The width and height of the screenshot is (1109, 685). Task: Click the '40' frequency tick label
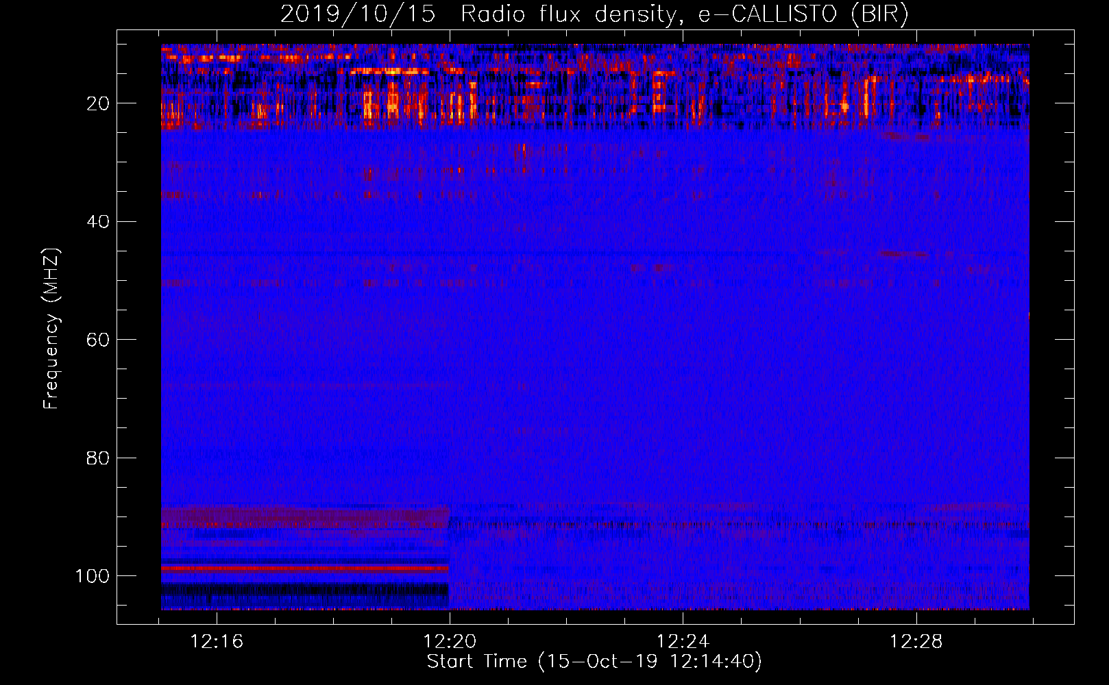pyautogui.click(x=99, y=222)
